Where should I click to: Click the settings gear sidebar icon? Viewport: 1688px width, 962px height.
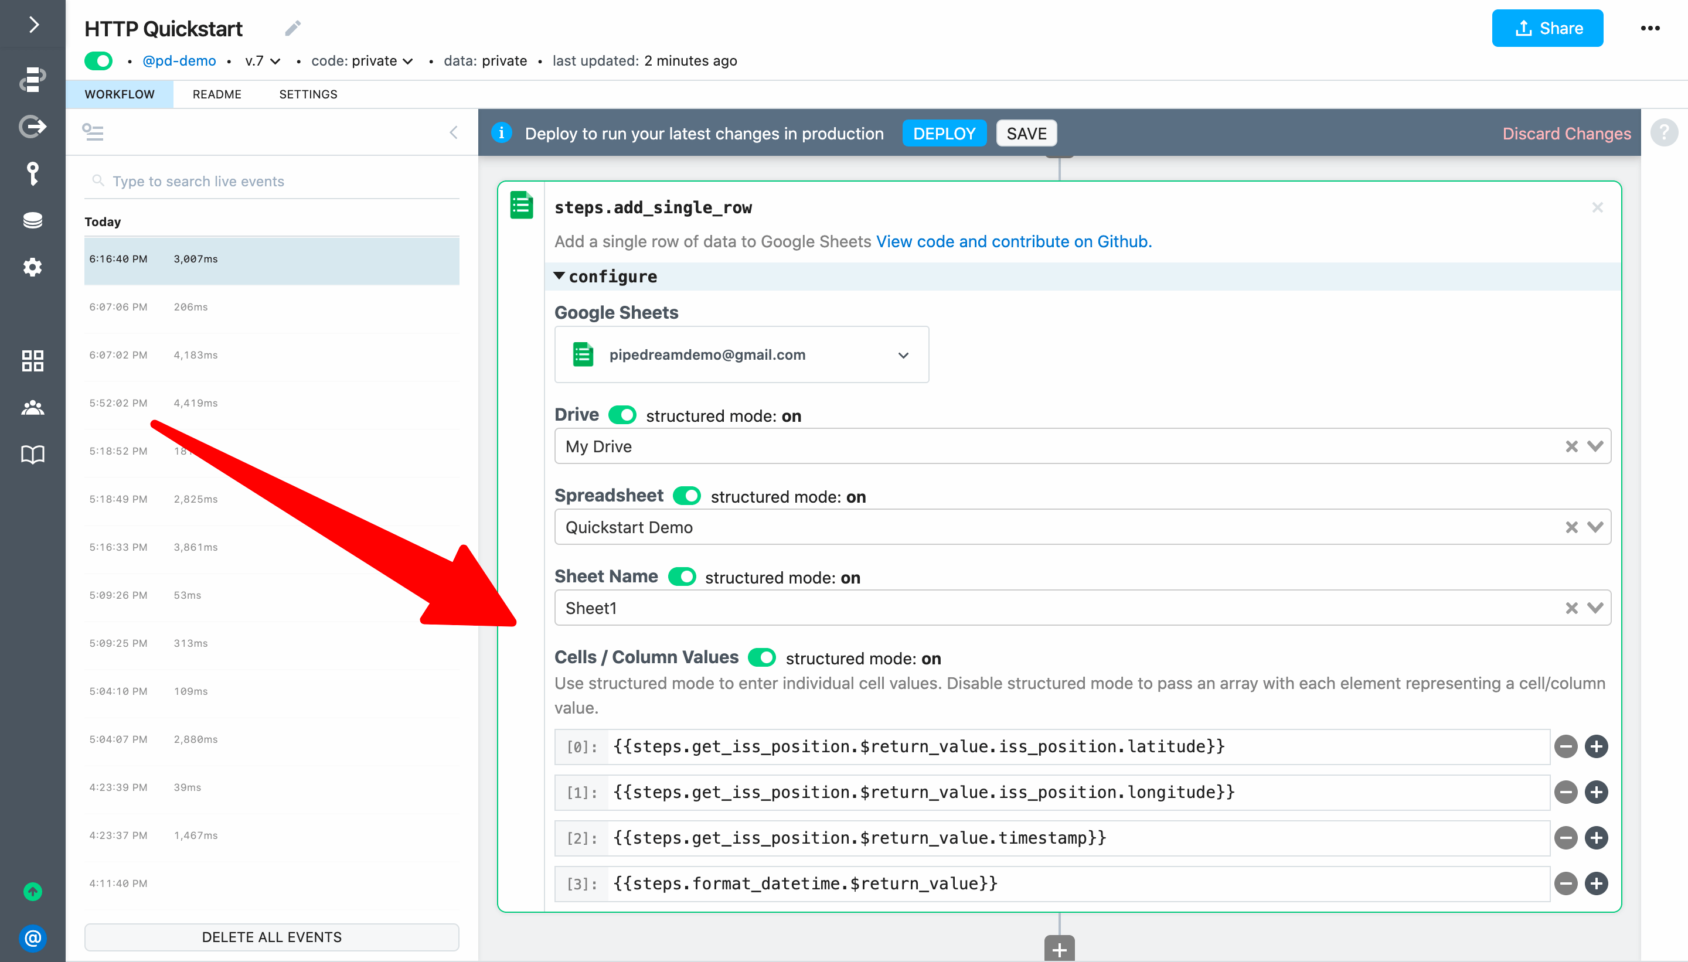coord(32,268)
